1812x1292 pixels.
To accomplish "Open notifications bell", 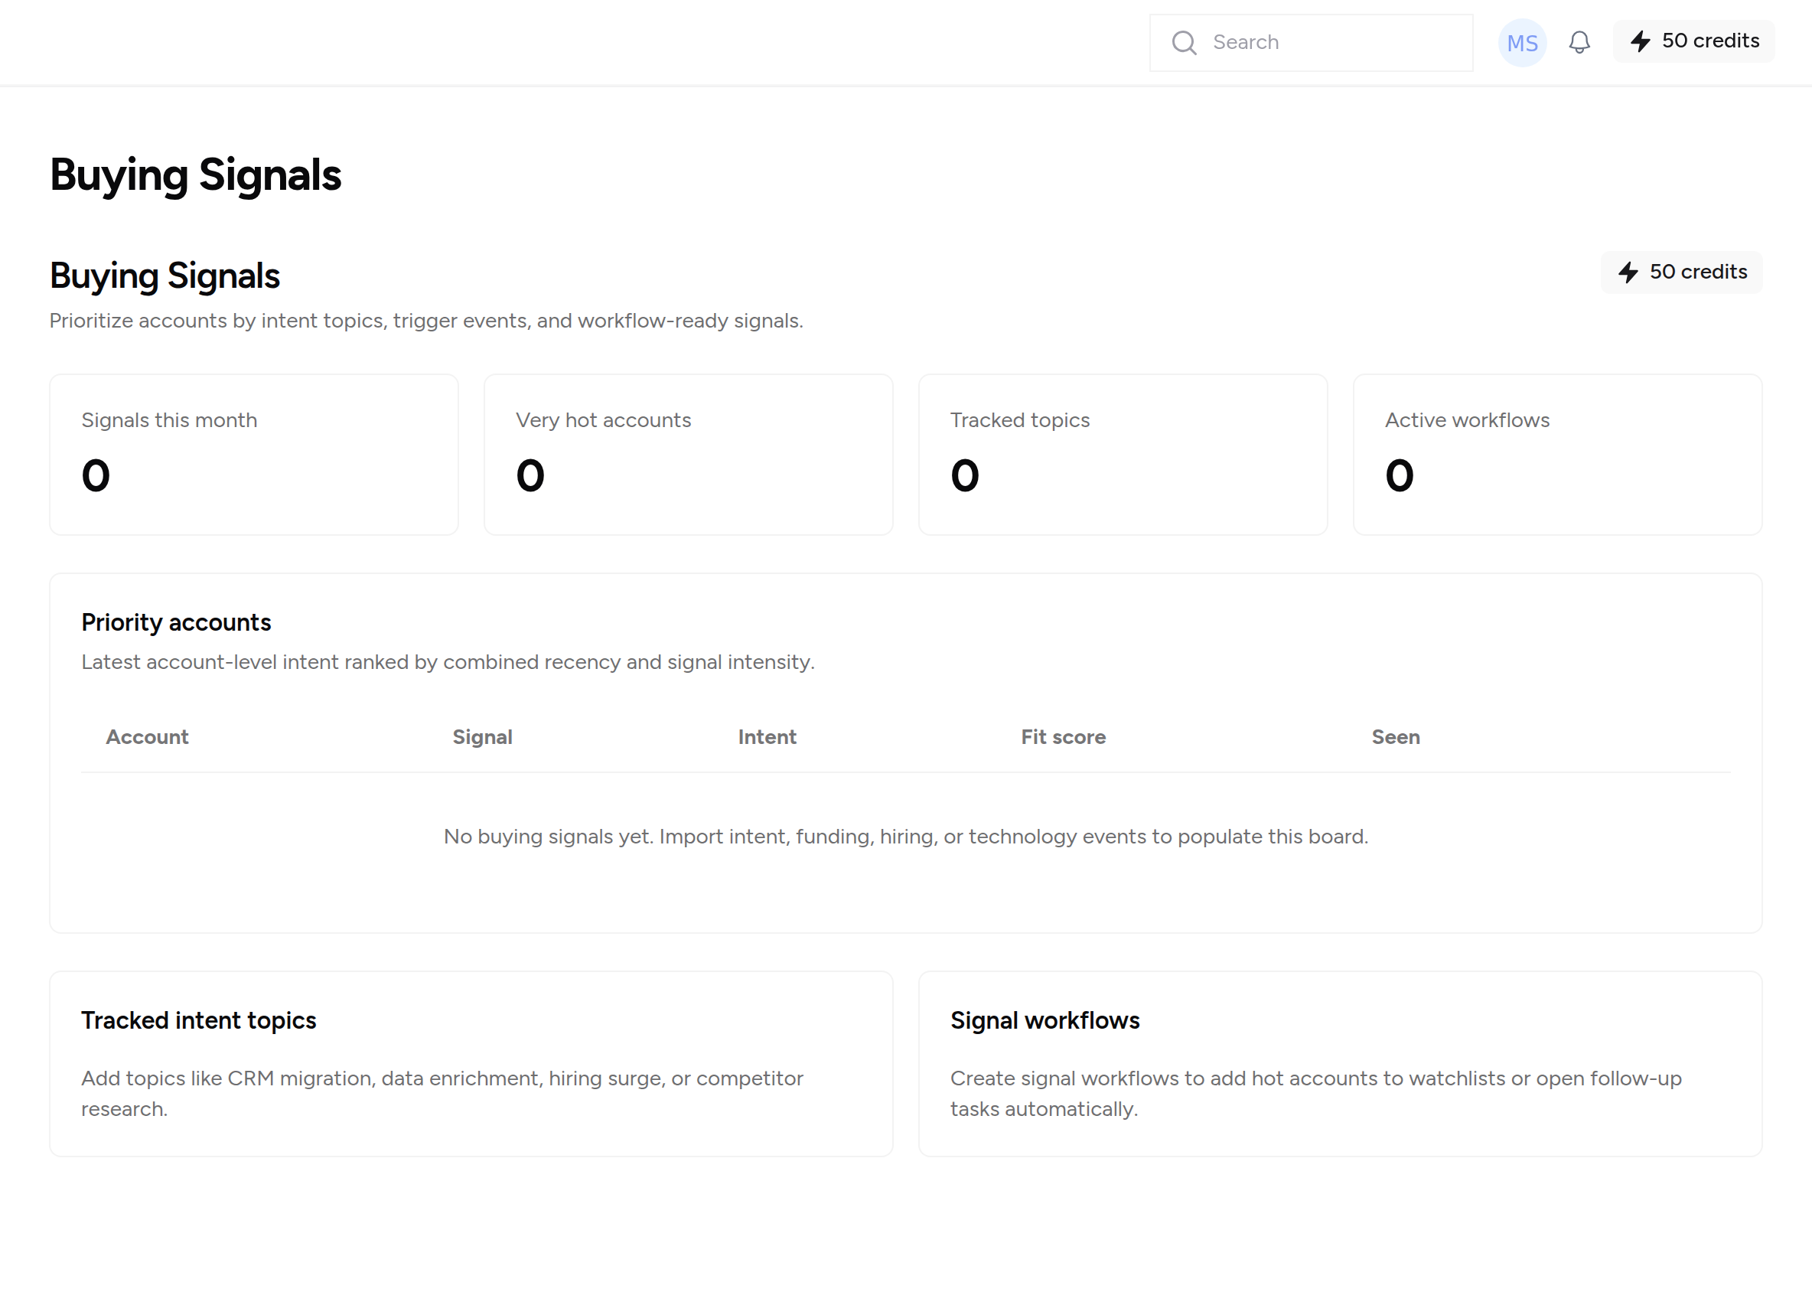I will click(x=1579, y=42).
